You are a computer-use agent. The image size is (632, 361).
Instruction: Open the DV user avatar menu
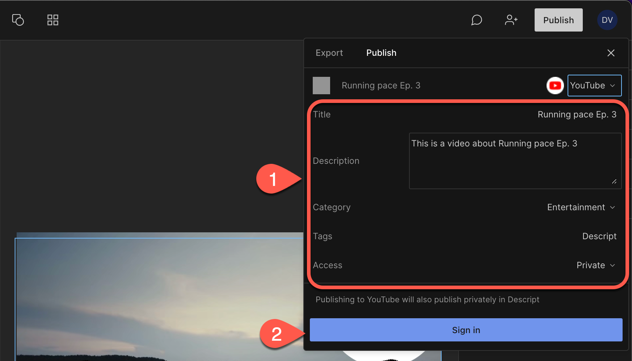607,20
